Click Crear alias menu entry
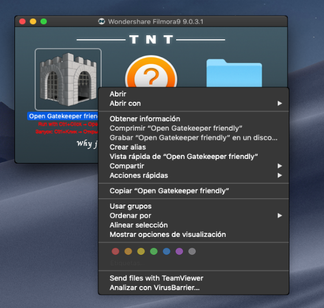This screenshot has width=324, height=308. [193, 147]
